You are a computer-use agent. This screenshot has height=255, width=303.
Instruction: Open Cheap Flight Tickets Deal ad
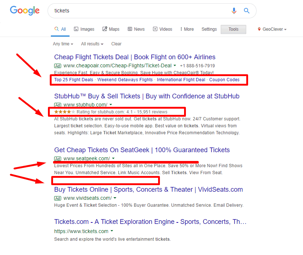(135, 57)
